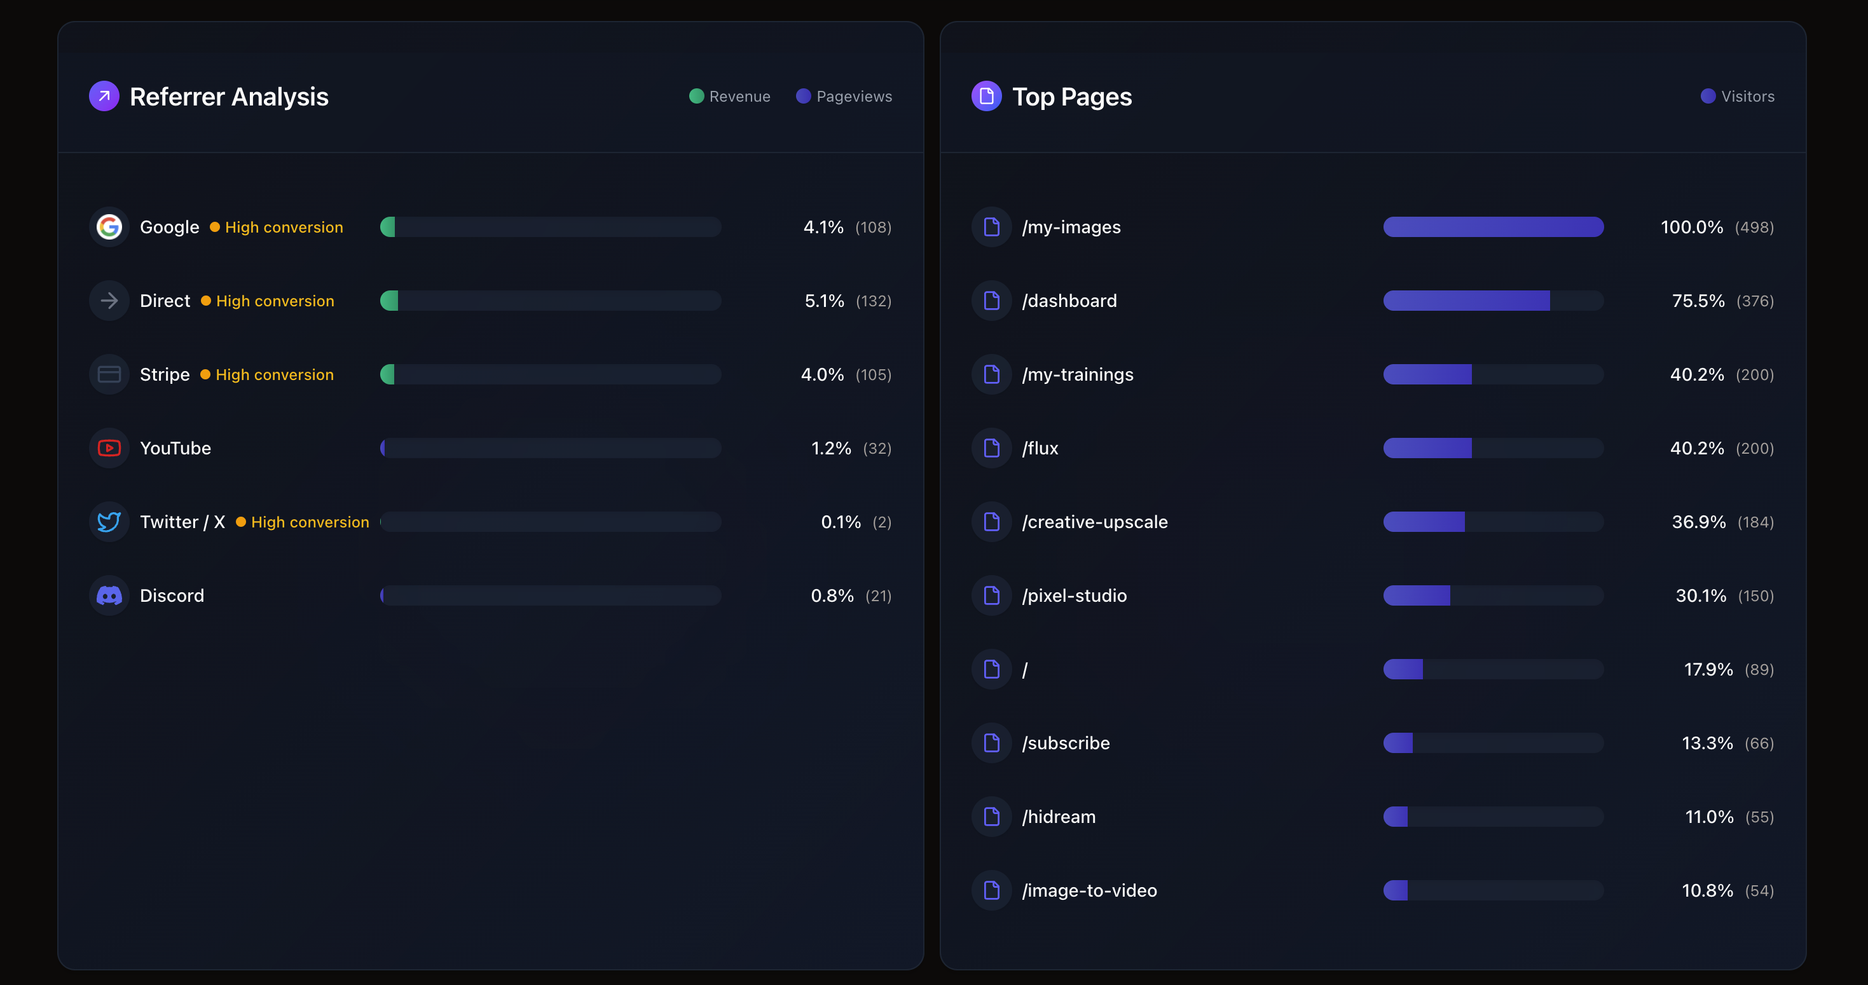Click the Twitter bird icon
The width and height of the screenshot is (1868, 985).
[x=109, y=522]
